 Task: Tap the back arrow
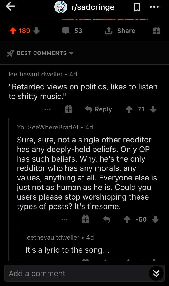pos(11,7)
